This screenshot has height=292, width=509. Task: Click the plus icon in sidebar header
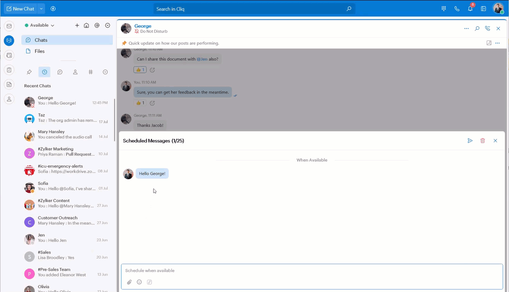click(77, 25)
